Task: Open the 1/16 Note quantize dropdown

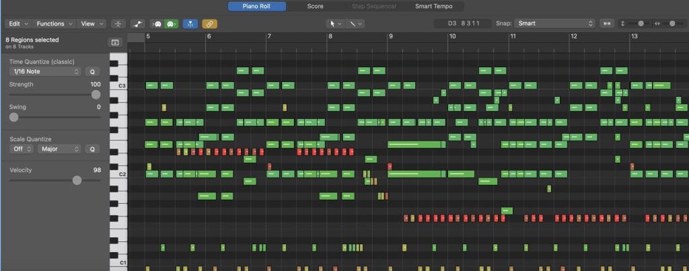Action: [x=46, y=71]
